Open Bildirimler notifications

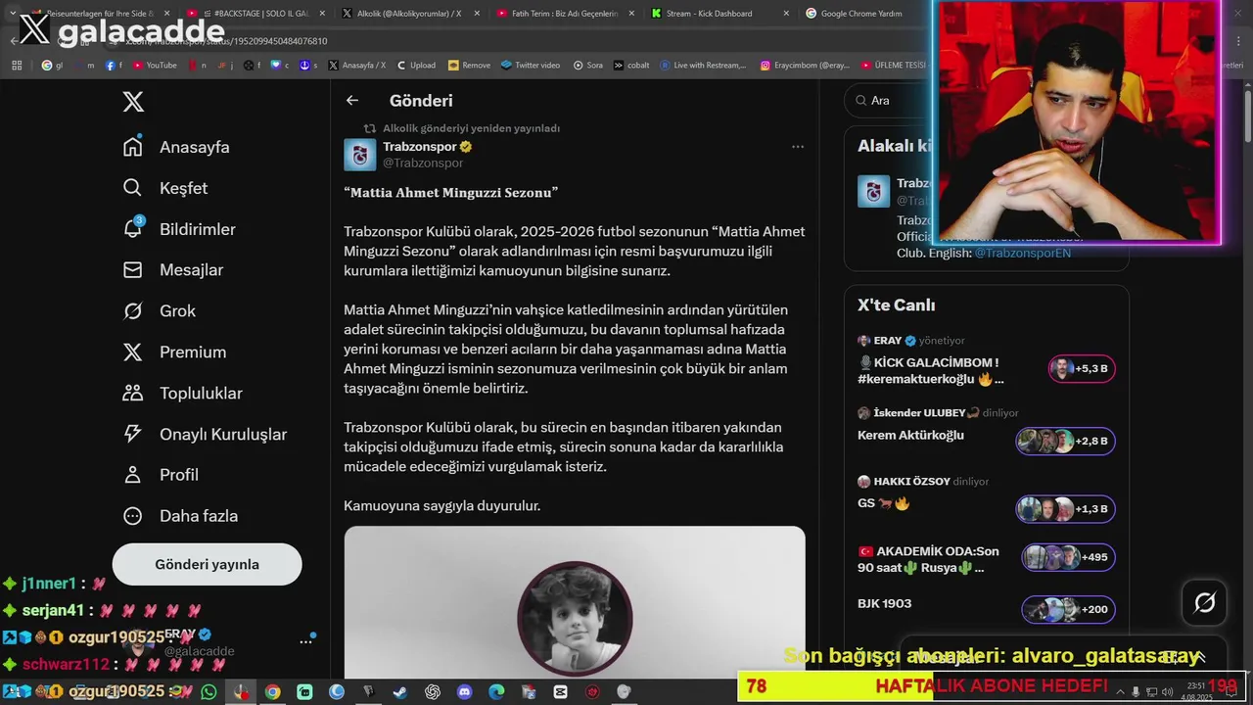(x=179, y=229)
